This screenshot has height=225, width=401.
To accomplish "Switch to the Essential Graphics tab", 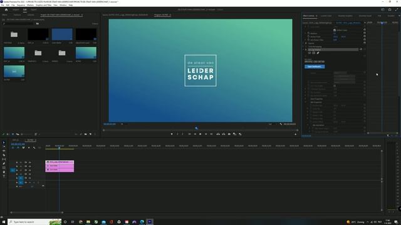I will tap(345, 16).
